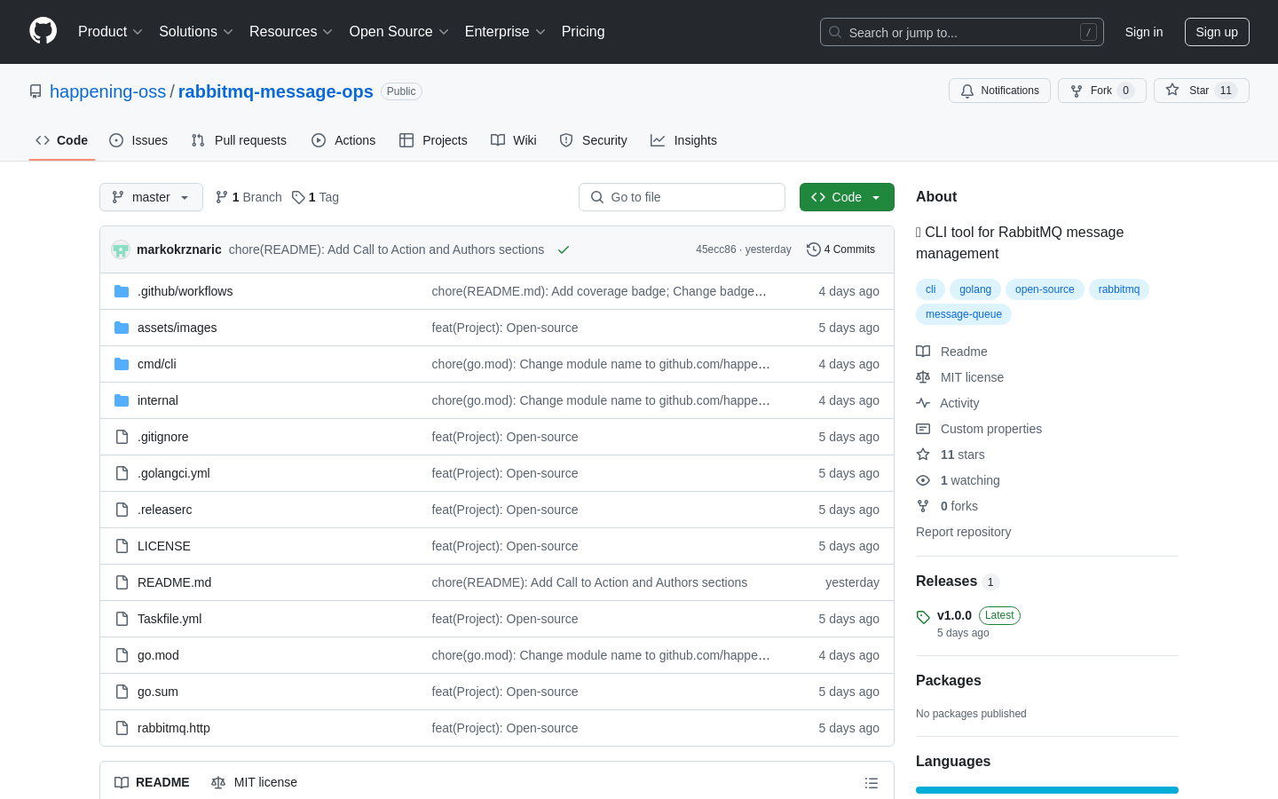Fork the repository
The image size is (1278, 799).
1101,91
